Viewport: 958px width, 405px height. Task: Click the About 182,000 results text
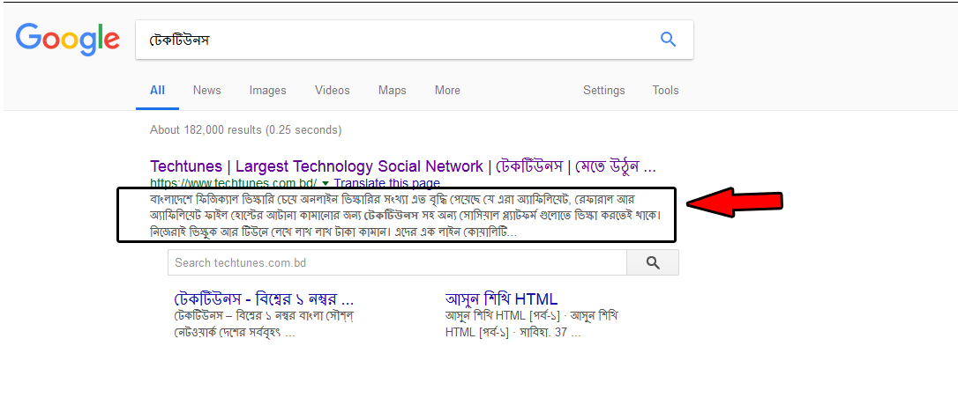click(245, 130)
